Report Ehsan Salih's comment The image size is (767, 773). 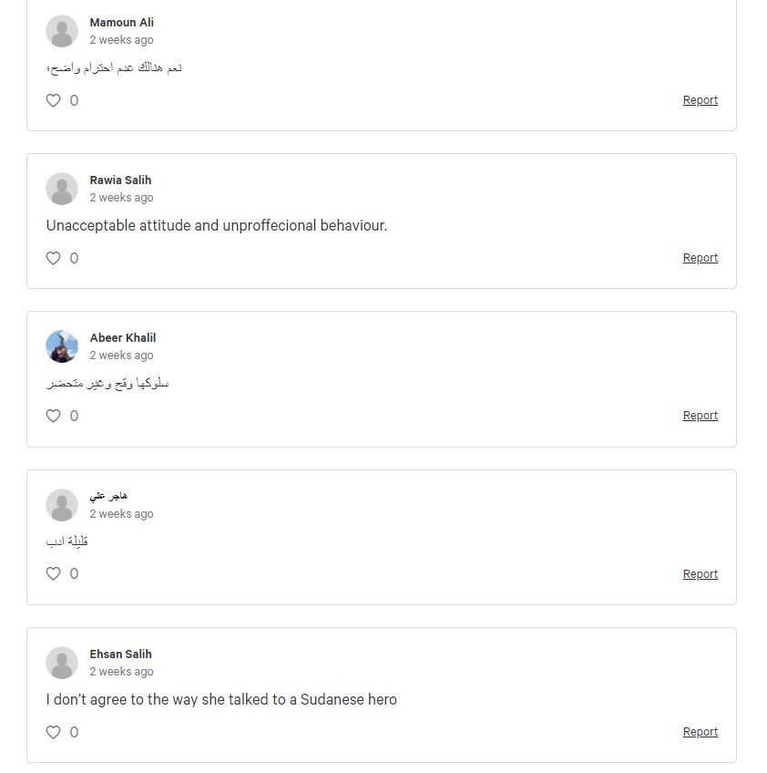pyautogui.click(x=700, y=732)
